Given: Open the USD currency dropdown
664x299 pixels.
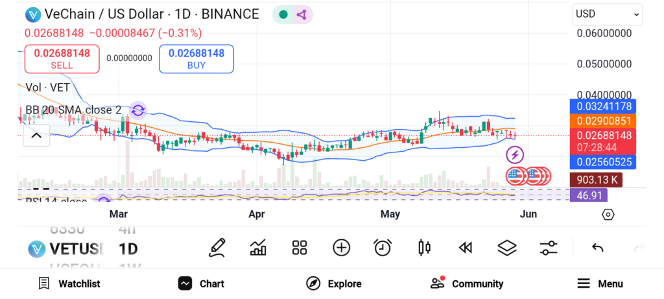Looking at the screenshot, I should pyautogui.click(x=607, y=14).
